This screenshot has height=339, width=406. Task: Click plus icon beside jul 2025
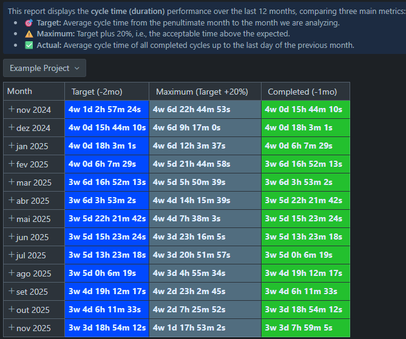pos(11,255)
